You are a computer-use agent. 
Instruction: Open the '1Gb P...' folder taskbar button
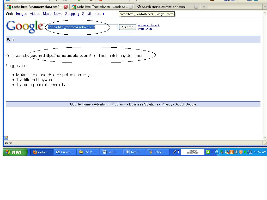click(x=88, y=152)
